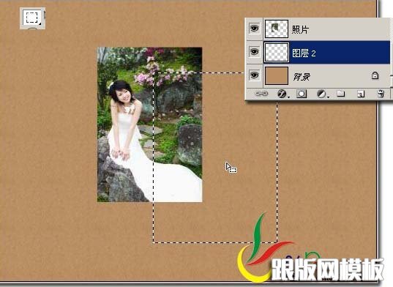393x287 pixels.
Task: Click the brown 背景 layer thumbnail
Action: pos(277,75)
